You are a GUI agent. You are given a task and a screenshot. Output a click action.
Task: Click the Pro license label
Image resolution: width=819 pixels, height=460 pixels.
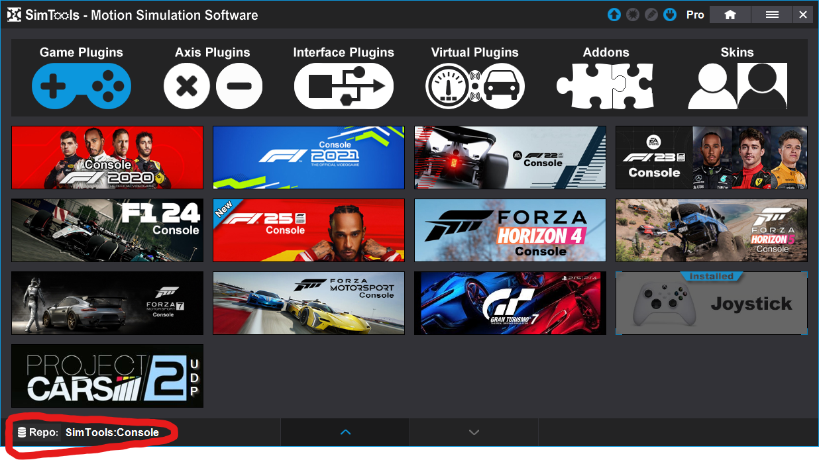tap(695, 15)
